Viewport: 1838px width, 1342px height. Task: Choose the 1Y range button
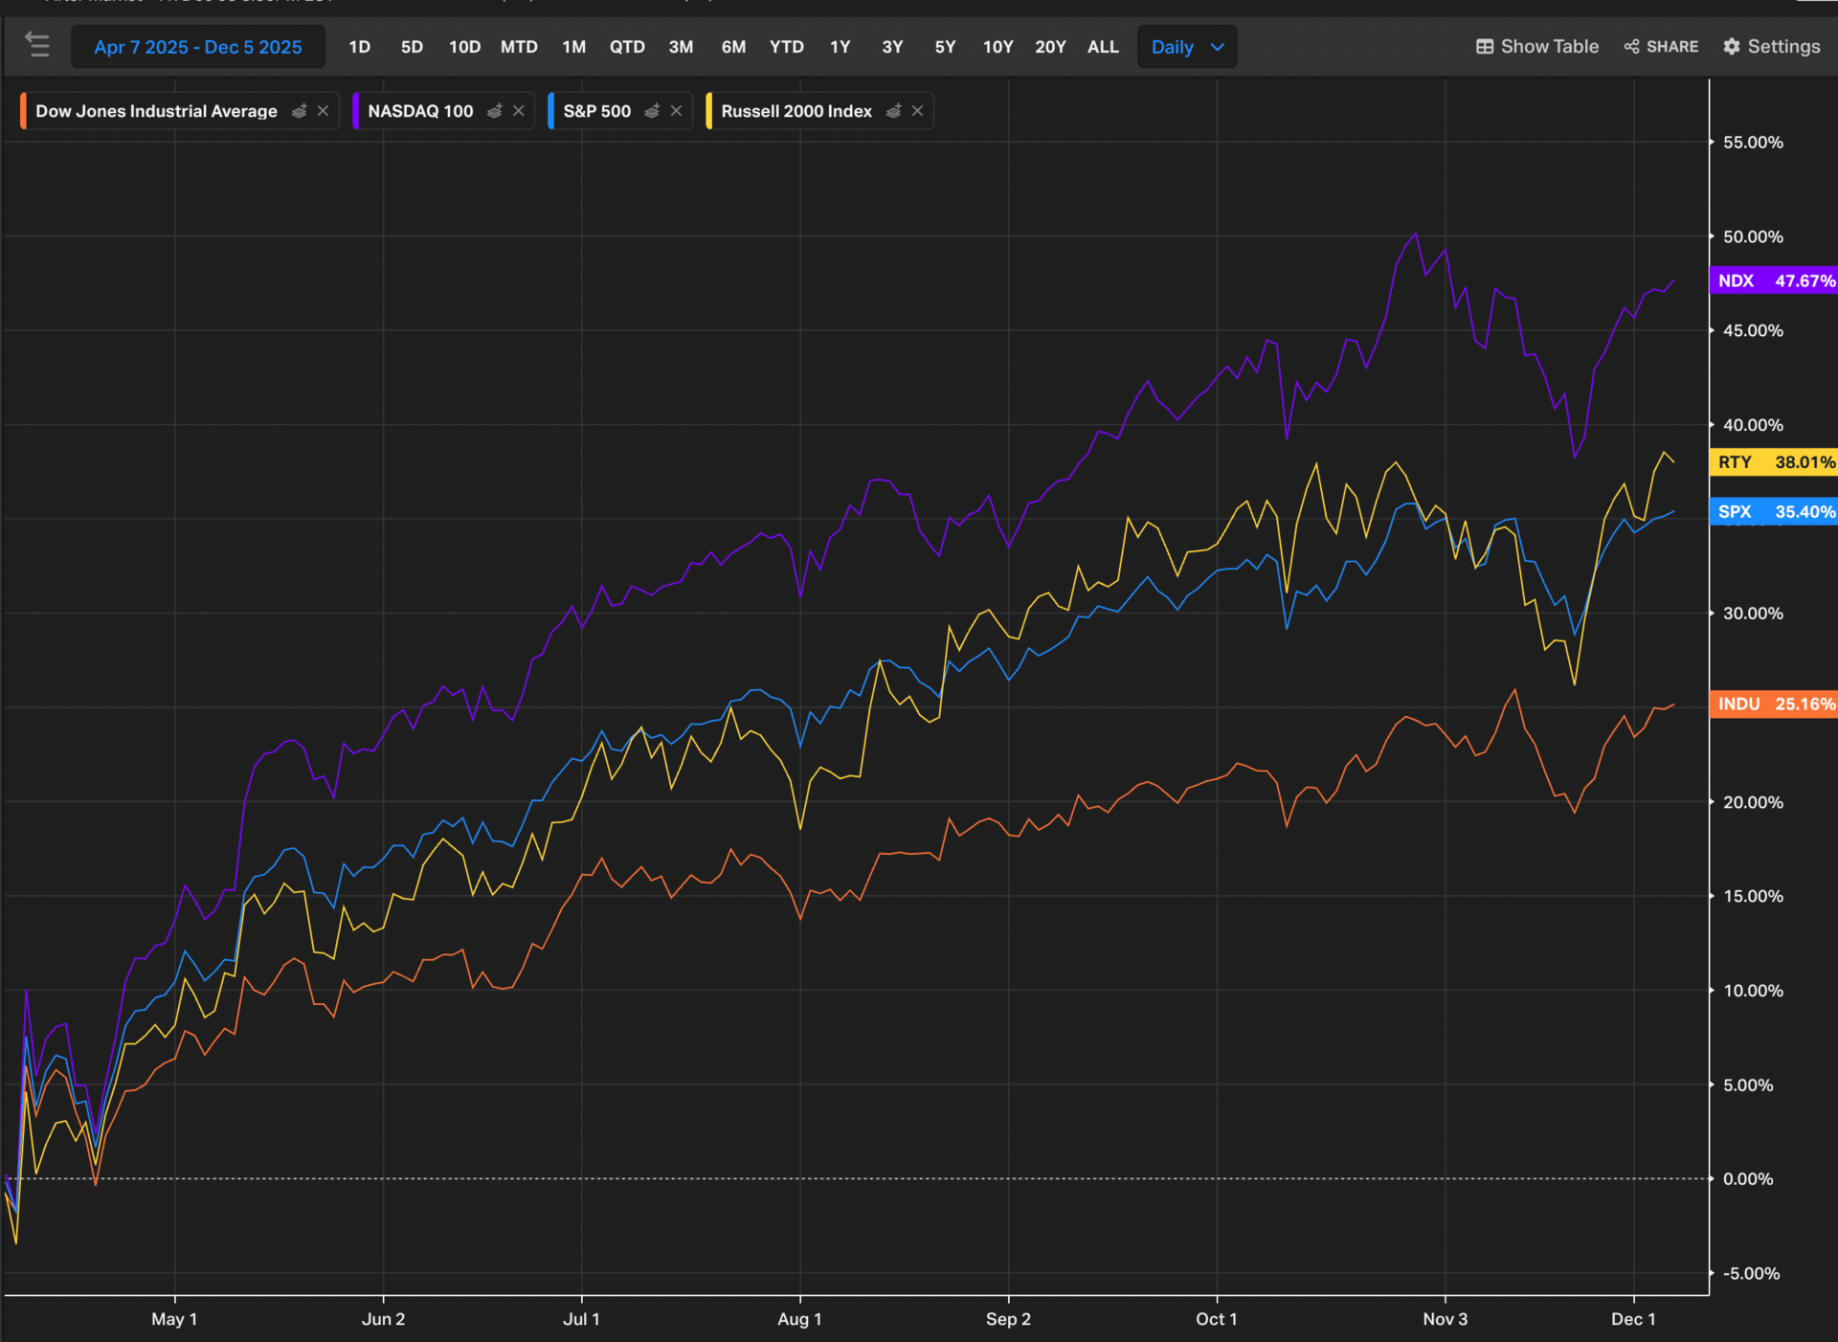[840, 47]
